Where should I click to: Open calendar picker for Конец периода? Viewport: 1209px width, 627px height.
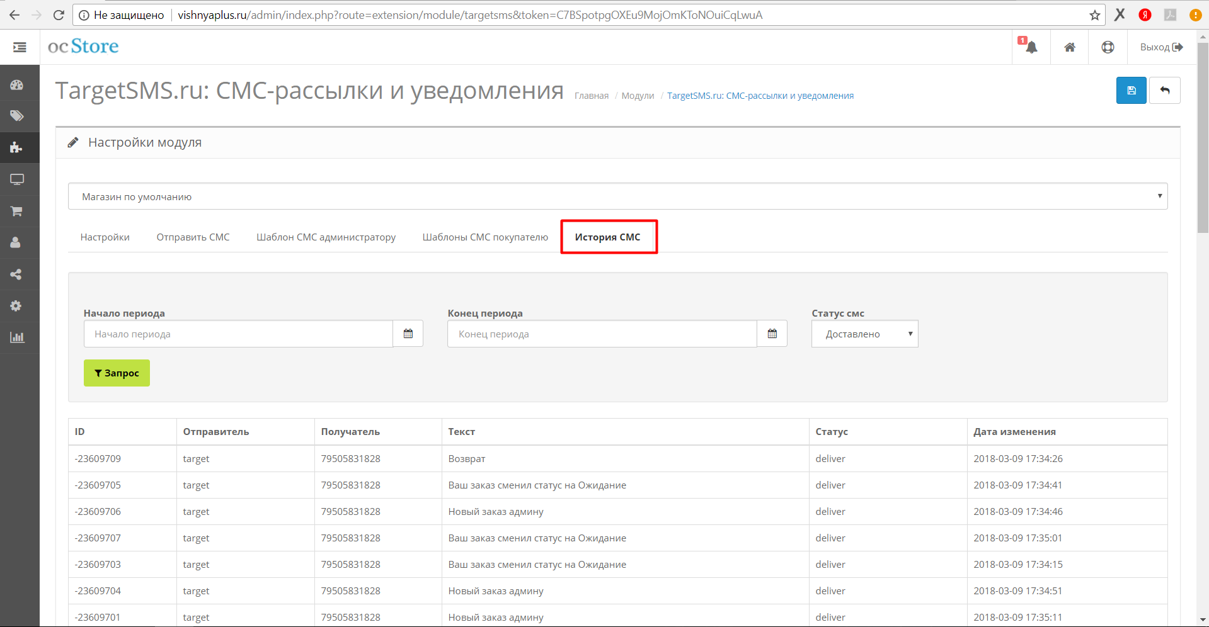coord(772,334)
